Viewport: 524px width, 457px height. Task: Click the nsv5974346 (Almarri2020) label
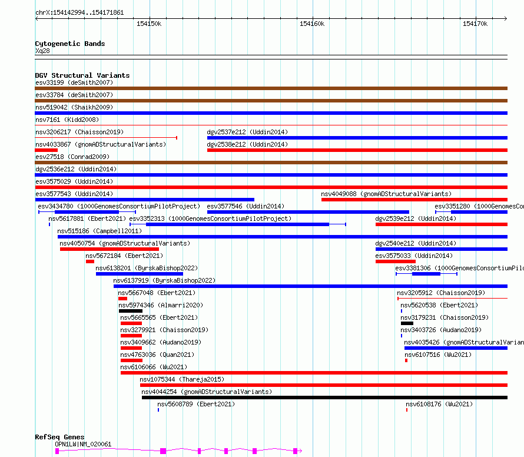click(x=161, y=305)
